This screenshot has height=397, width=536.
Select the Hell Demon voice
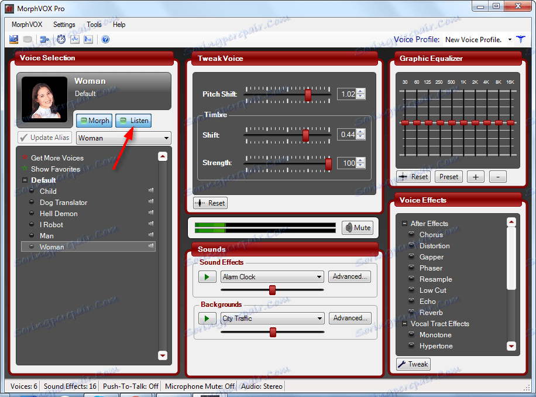pyautogui.click(x=63, y=213)
